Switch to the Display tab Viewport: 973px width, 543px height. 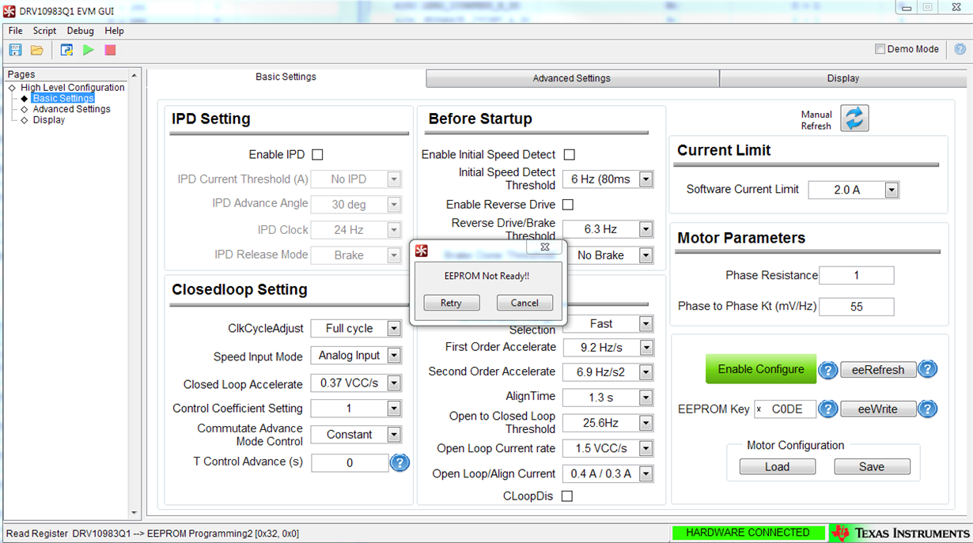click(842, 78)
